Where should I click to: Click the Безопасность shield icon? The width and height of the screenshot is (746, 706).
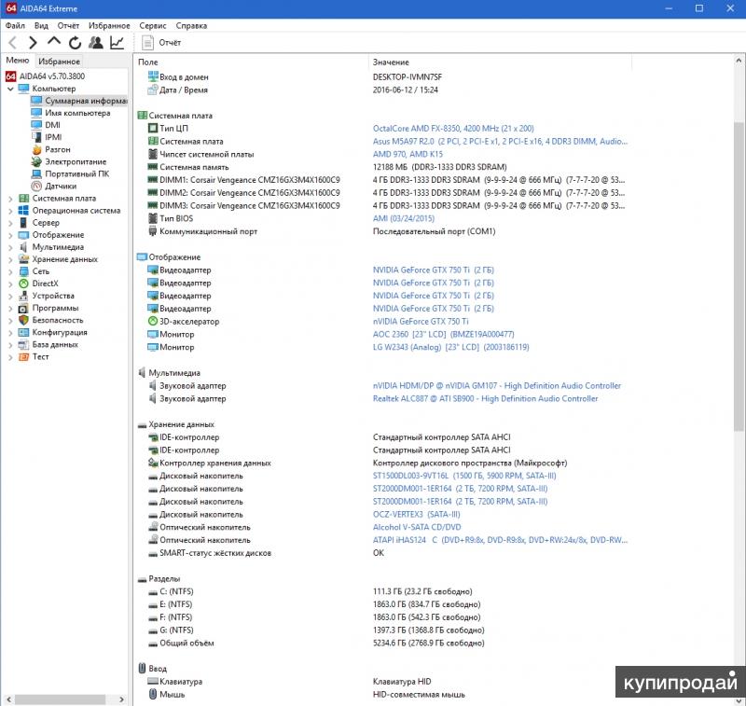point(23,320)
